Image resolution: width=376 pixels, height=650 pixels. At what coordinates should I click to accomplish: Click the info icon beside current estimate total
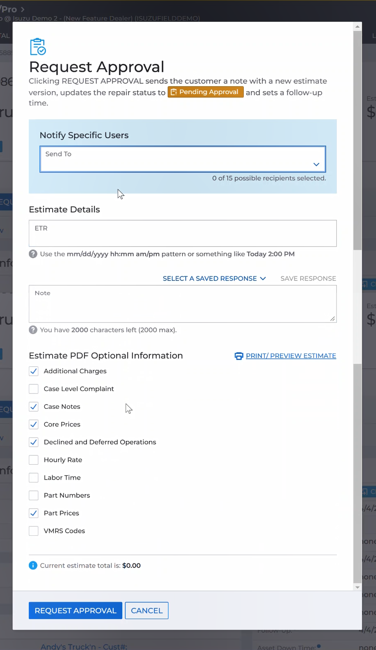pyautogui.click(x=33, y=565)
